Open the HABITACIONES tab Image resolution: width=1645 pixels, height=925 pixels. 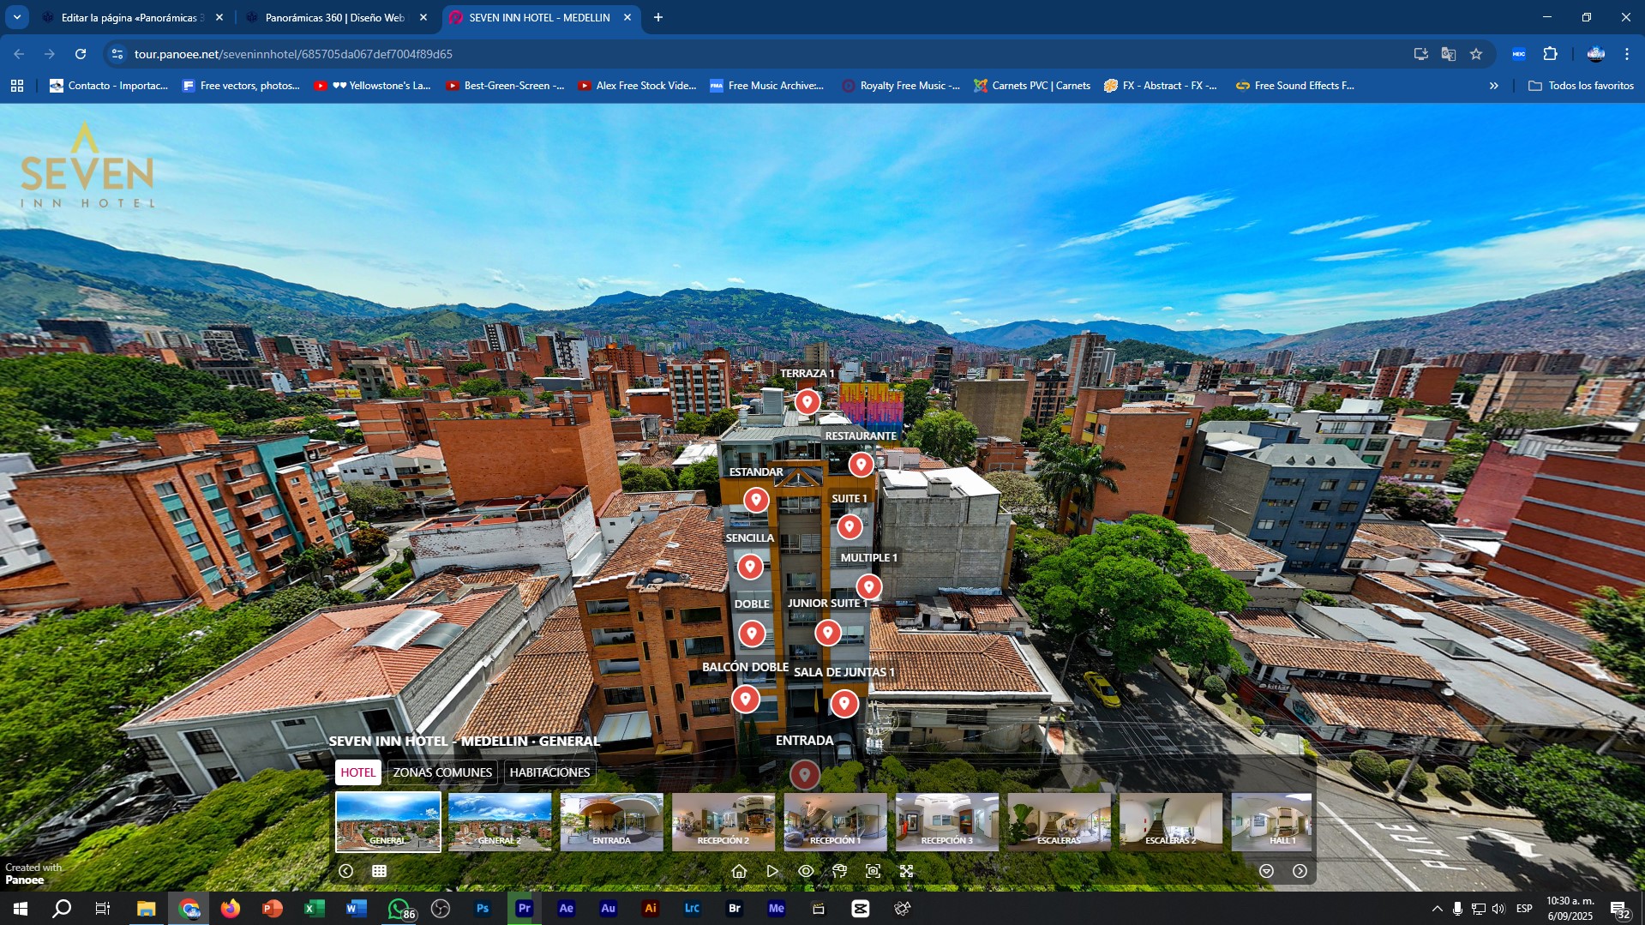pos(549,772)
